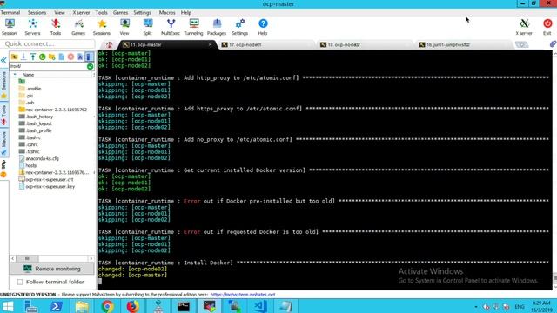Switch to jumphost02 tab
This screenshot has height=313, width=557.
pos(464,44)
